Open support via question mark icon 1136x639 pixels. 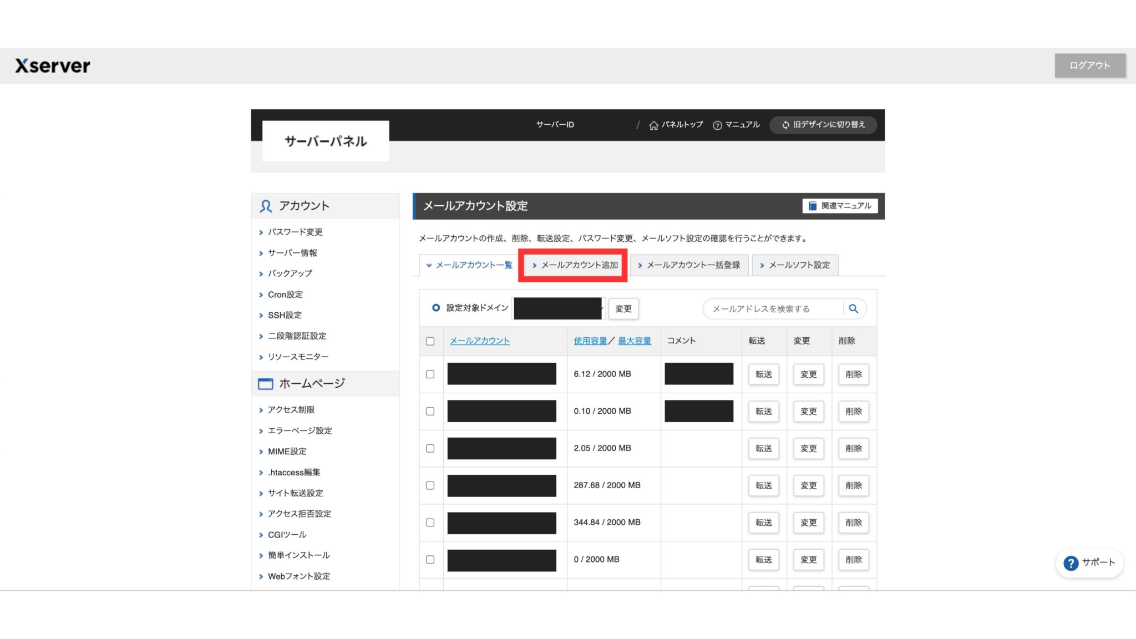click(x=1071, y=563)
